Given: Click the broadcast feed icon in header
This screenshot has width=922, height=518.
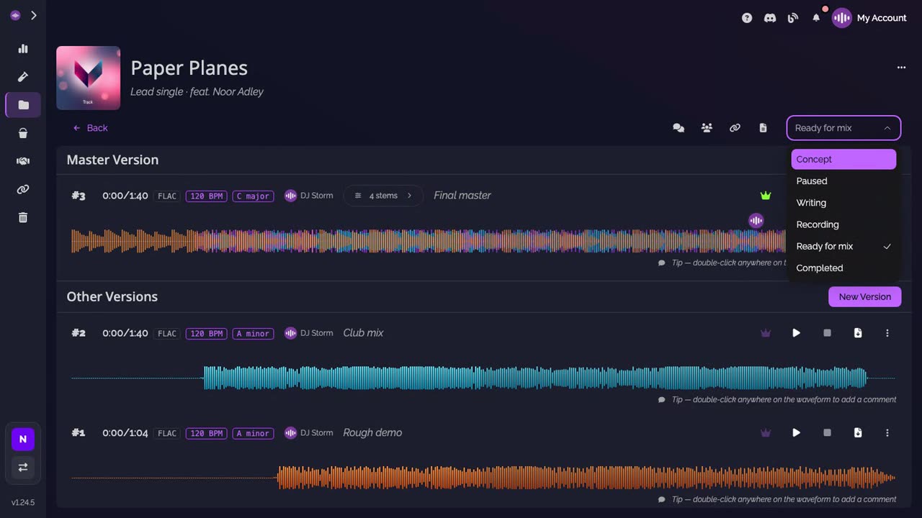Looking at the screenshot, I should [793, 18].
